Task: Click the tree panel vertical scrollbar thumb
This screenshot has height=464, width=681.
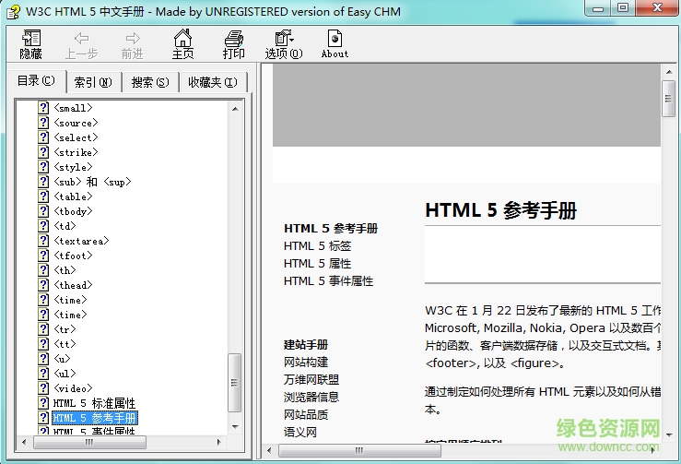Action: (x=235, y=383)
